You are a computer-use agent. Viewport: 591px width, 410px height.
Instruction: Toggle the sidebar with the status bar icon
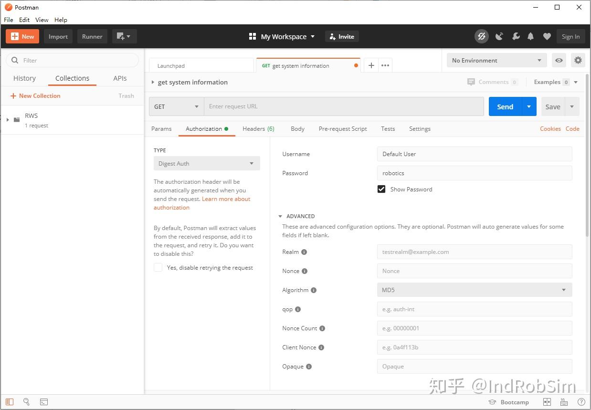tap(10, 402)
